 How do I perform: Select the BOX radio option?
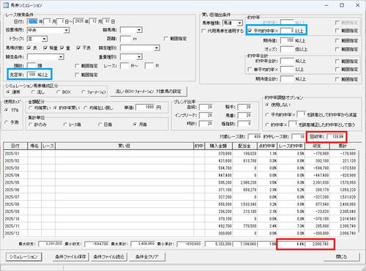(x=58, y=92)
